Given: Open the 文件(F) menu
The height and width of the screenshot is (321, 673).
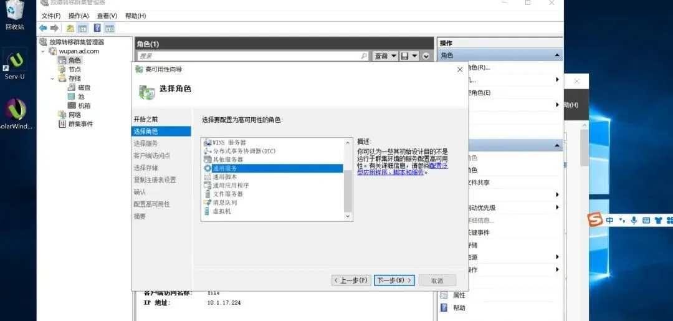Looking at the screenshot, I should tap(50, 16).
